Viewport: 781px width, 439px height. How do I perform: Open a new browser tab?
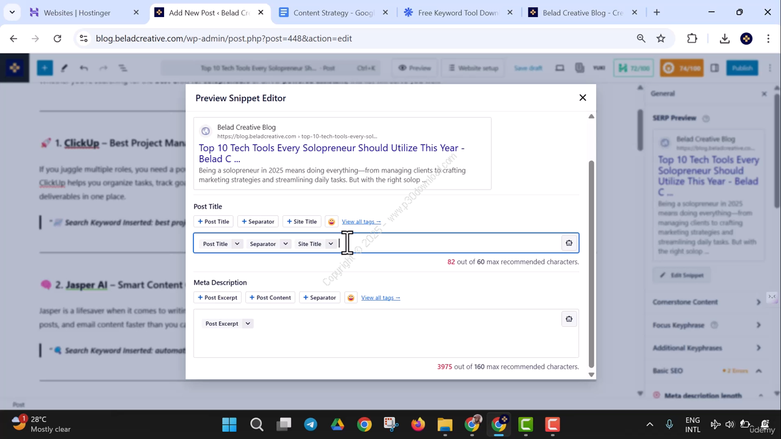(x=657, y=12)
